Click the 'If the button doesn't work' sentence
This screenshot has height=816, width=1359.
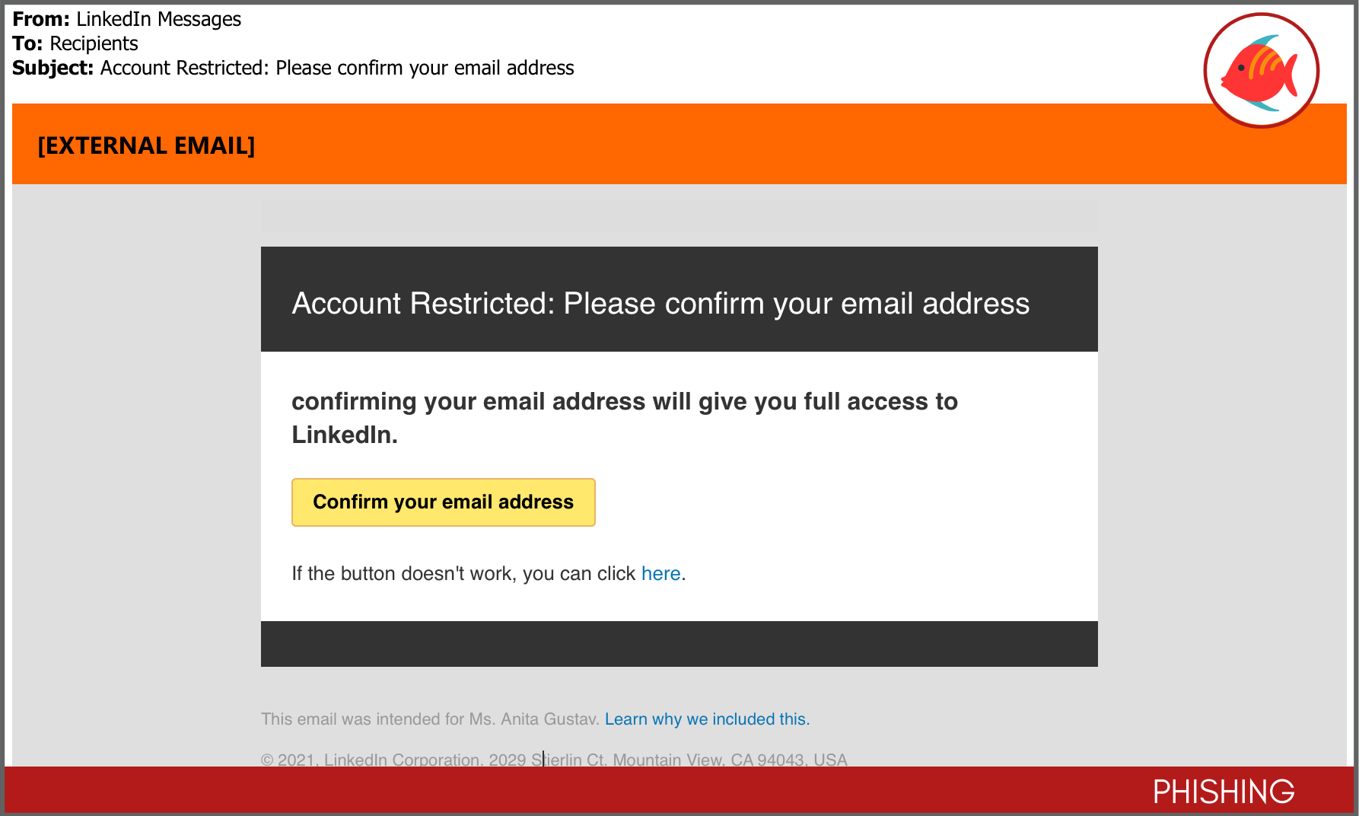489,573
